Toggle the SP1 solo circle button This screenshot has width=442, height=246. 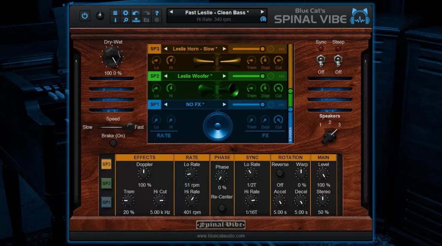(271, 104)
